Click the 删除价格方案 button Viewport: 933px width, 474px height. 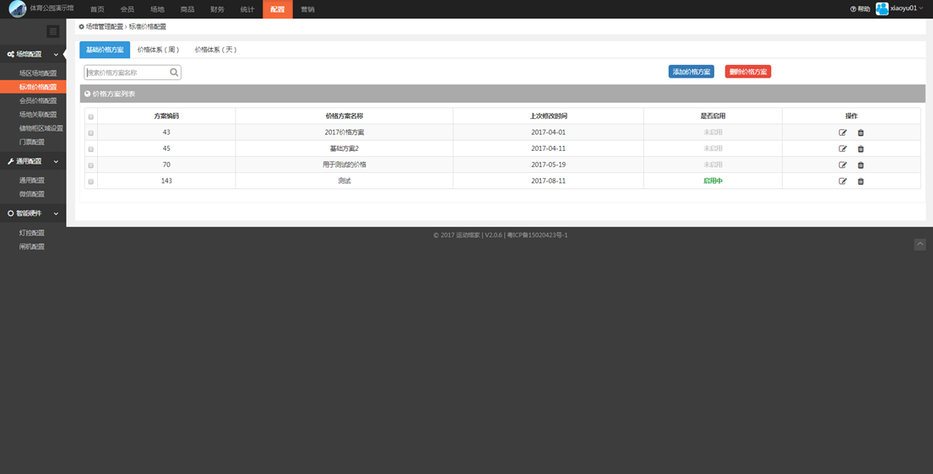[748, 72]
